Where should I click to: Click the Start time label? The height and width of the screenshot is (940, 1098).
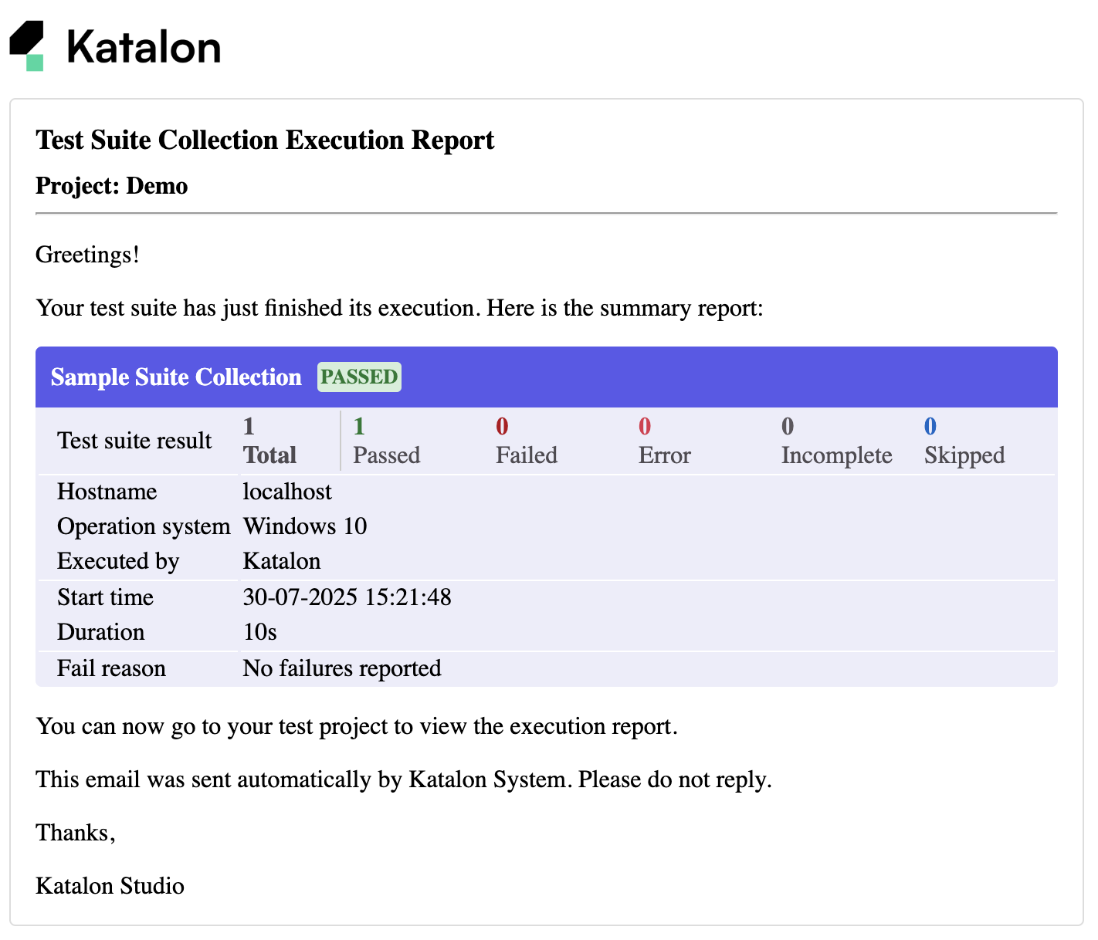tap(105, 597)
